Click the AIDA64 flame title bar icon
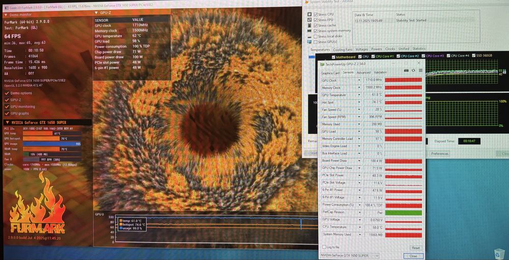 coord(306,2)
